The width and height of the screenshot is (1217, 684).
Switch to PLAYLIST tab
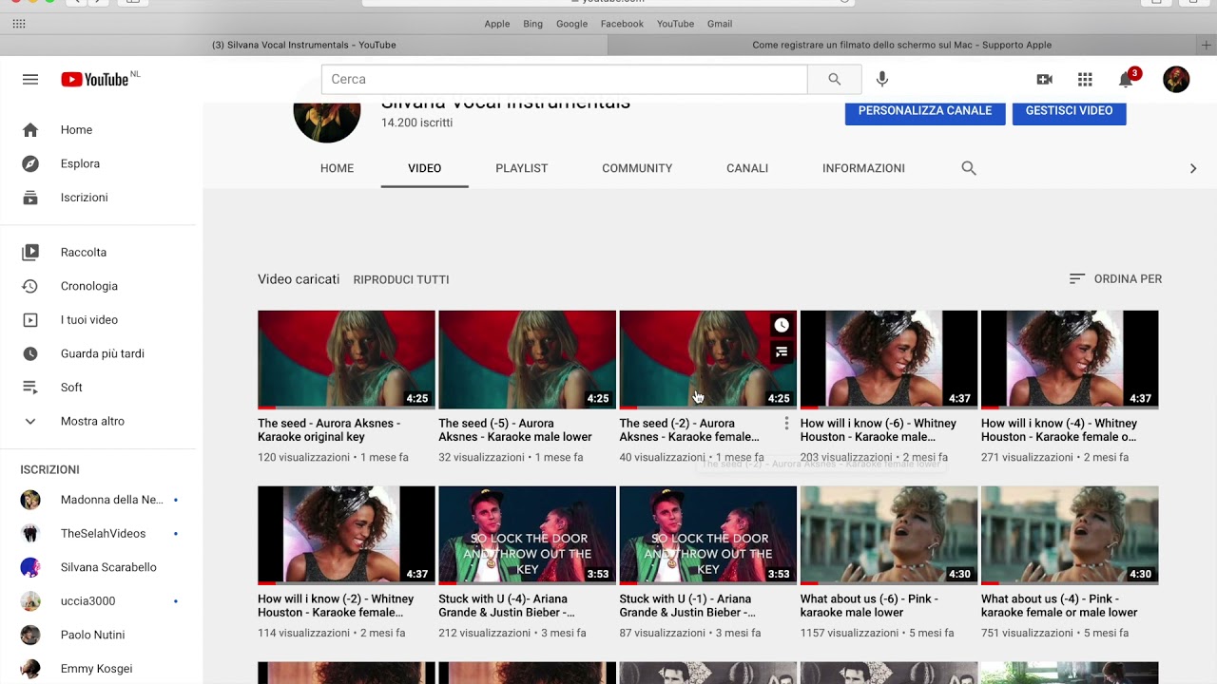coord(521,168)
